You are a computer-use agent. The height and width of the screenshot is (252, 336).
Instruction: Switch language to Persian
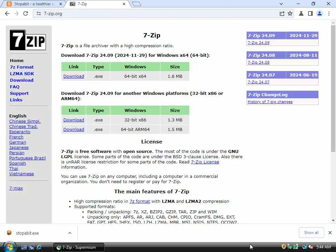pyautogui.click(x=17, y=153)
